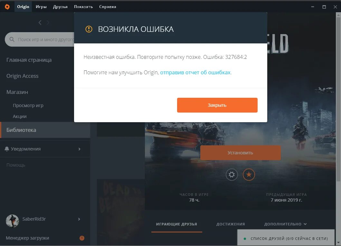341x246 pixels.
Task: Open the Друзья menu
Action: pyautogui.click(x=60, y=7)
